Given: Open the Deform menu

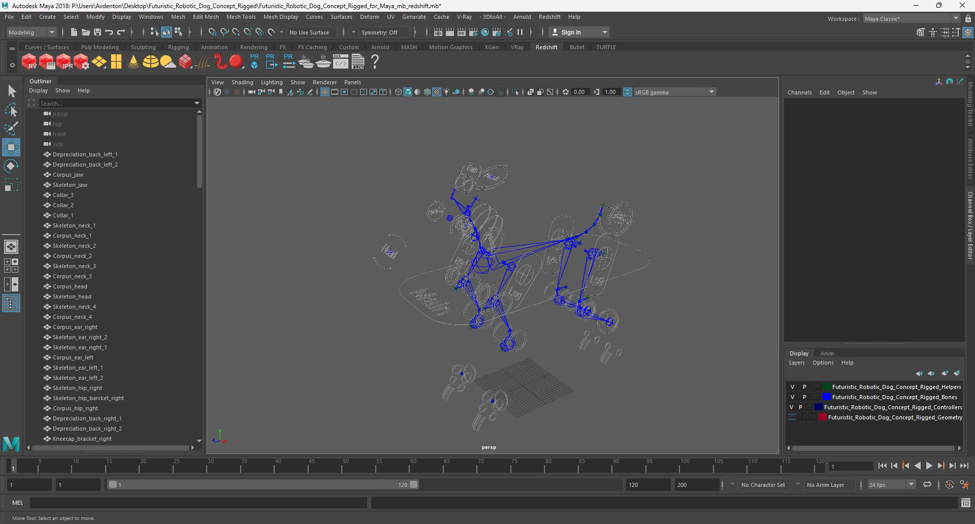Looking at the screenshot, I should point(369,17).
